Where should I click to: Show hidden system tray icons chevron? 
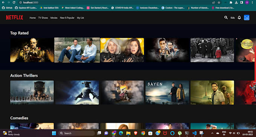(x=212, y=133)
